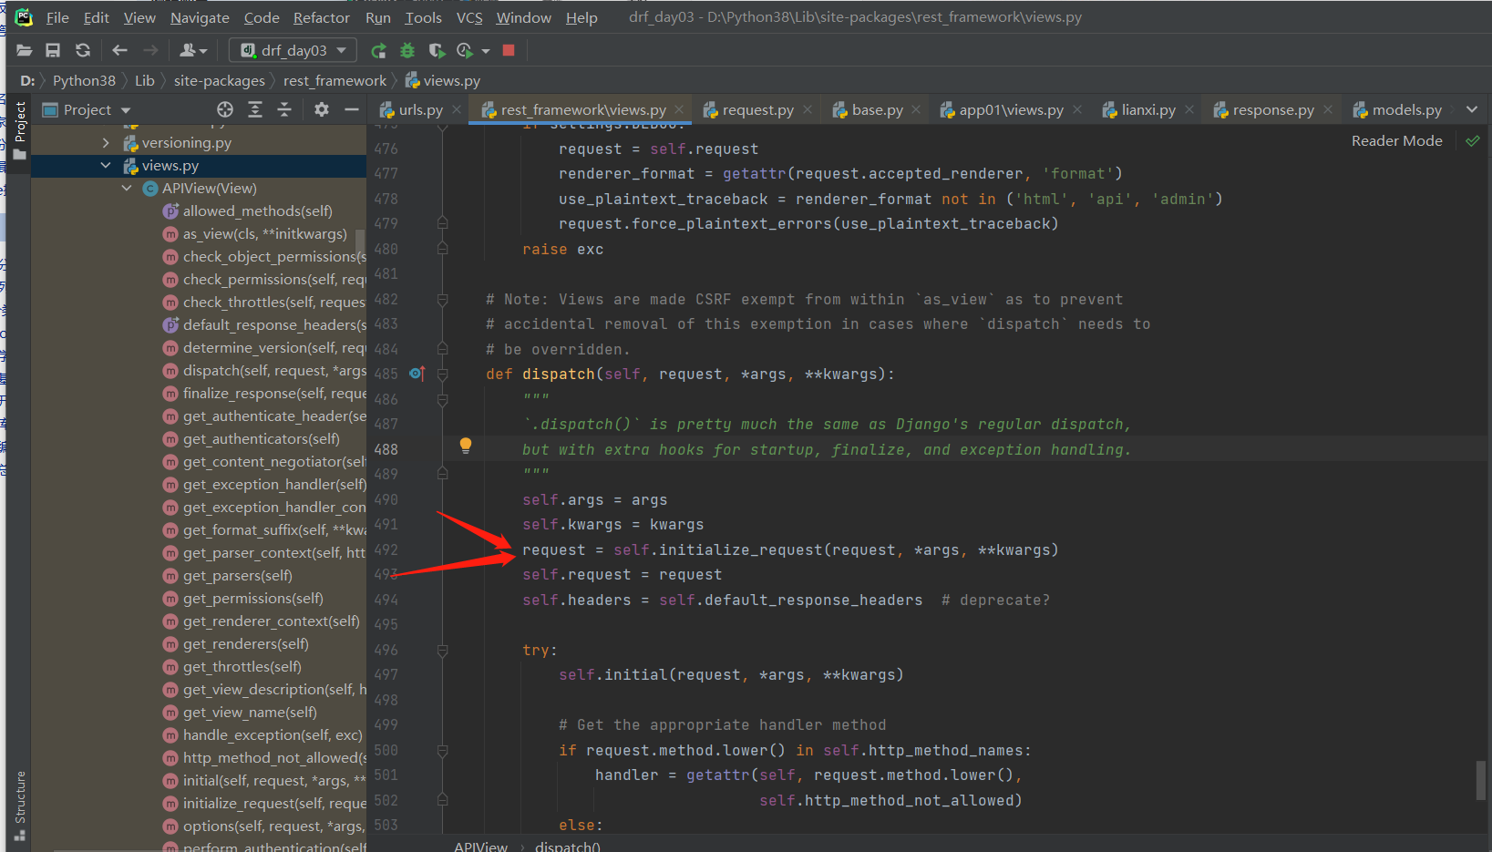This screenshot has height=852, width=1492.
Task: Open the Structure tool window stripe
Action: click(x=20, y=806)
